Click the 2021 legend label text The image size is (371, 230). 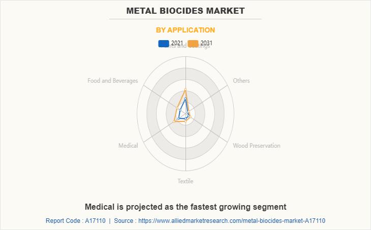coord(177,43)
